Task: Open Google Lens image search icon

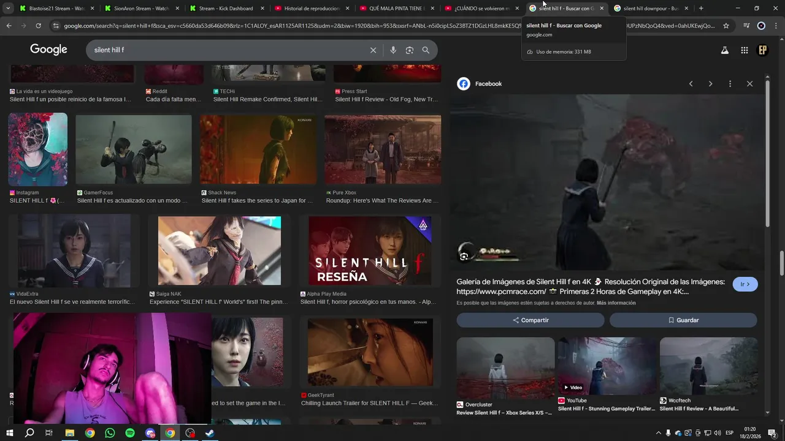Action: (410, 50)
